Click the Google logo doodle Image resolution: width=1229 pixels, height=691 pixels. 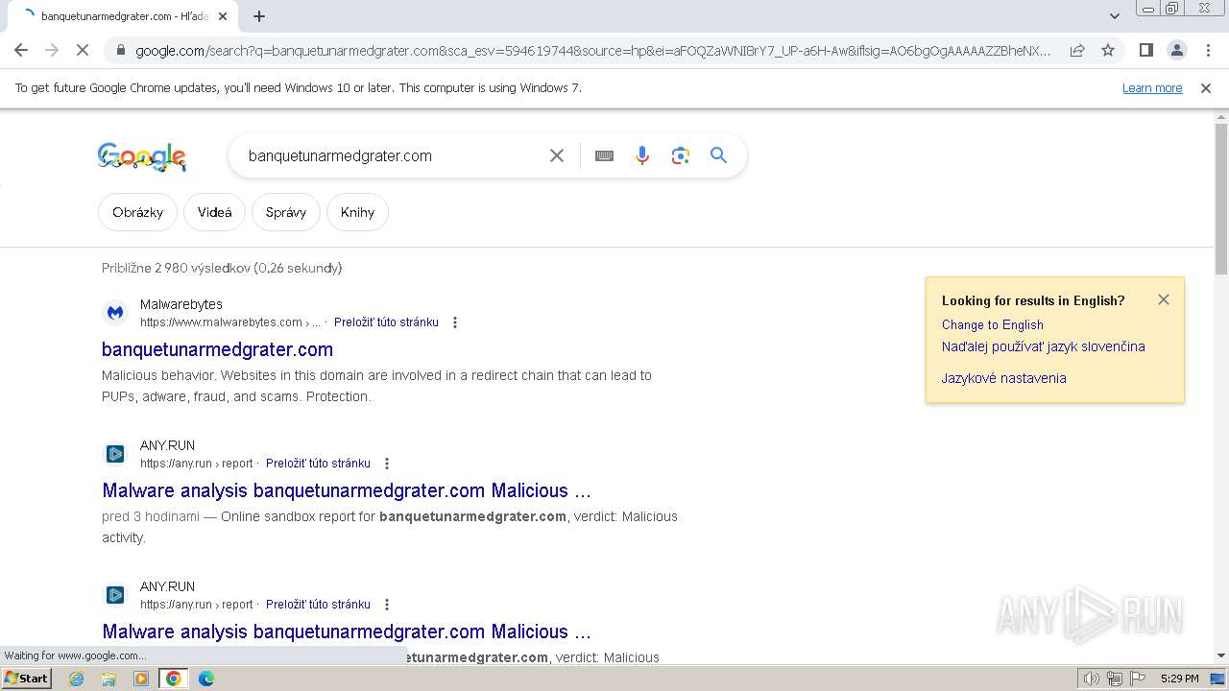pos(142,156)
